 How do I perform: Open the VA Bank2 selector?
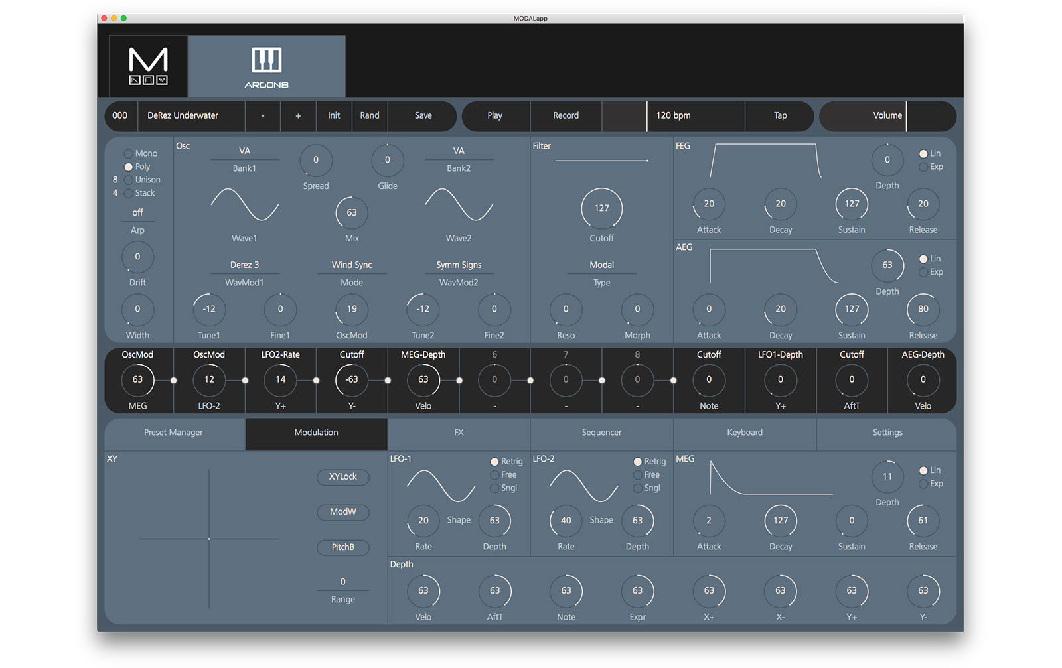pos(459,151)
